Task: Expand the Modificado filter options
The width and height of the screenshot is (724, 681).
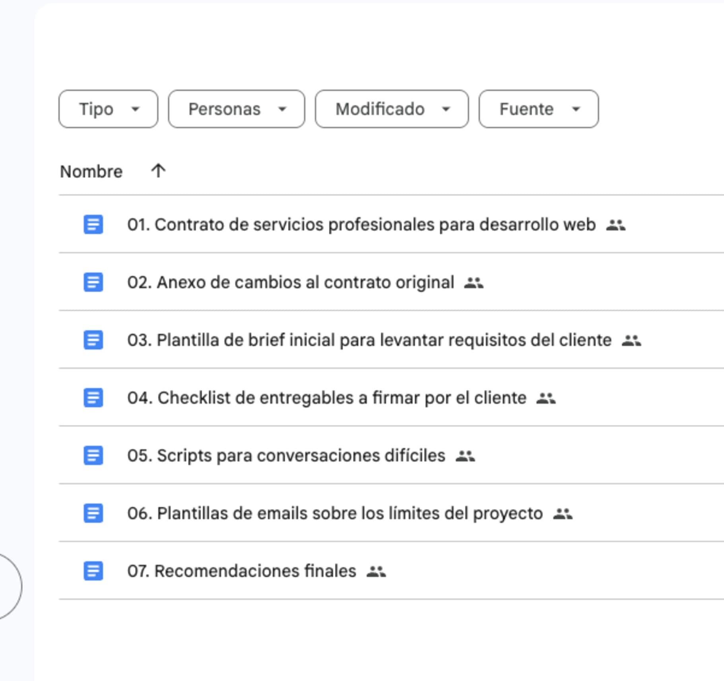Action: tap(391, 108)
